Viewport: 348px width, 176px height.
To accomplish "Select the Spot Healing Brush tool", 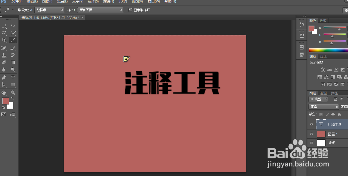I will click(4, 48).
